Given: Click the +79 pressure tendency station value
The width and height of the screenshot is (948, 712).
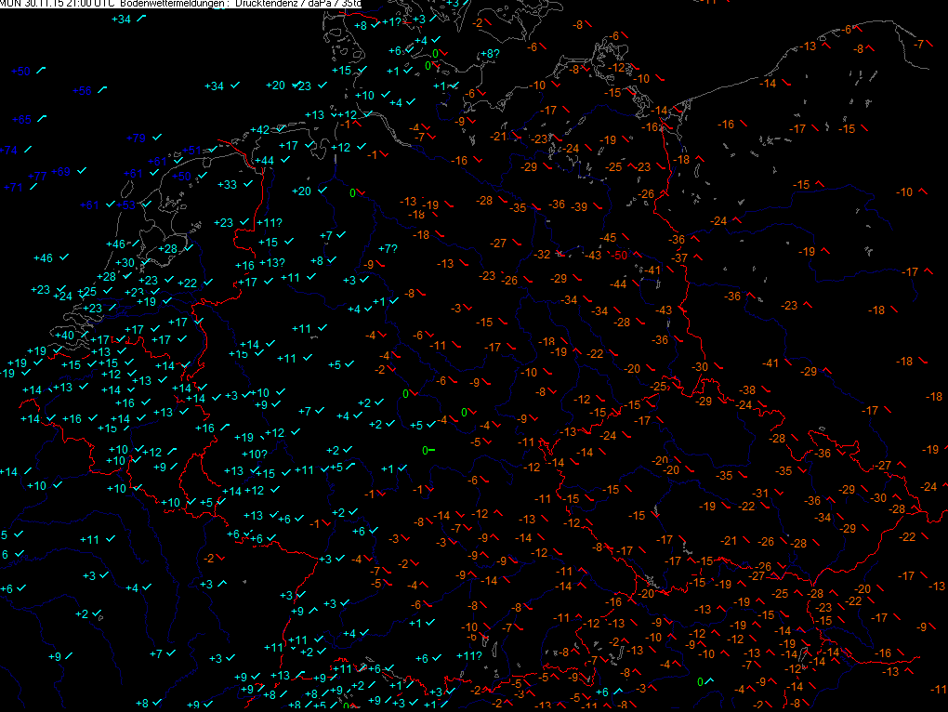Looking at the screenshot, I should coord(137,138).
